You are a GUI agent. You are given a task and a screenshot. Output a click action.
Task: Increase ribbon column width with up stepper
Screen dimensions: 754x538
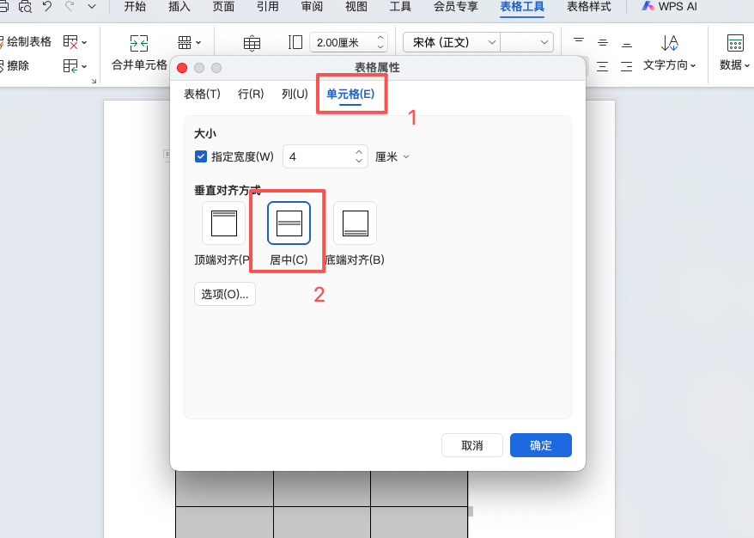pyautogui.click(x=380, y=38)
